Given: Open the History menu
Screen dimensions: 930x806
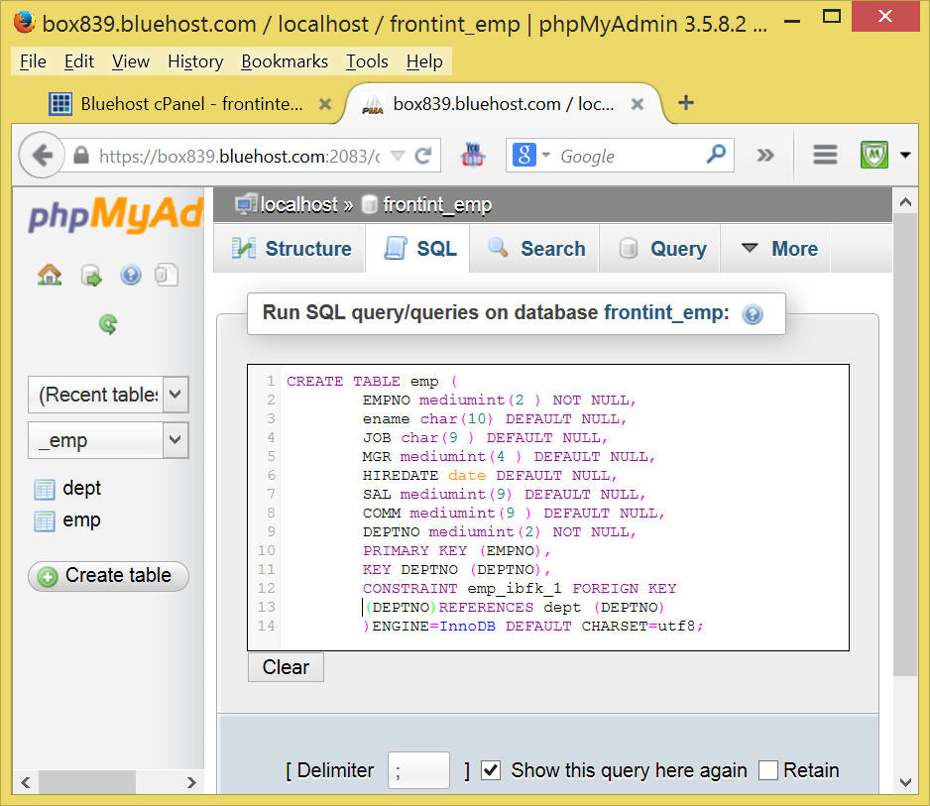Looking at the screenshot, I should pyautogui.click(x=195, y=61).
